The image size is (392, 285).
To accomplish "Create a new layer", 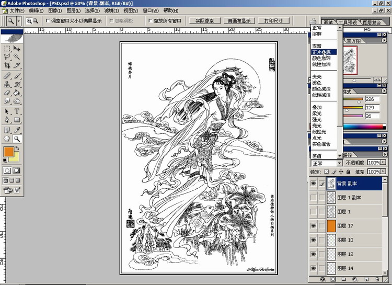I will [366, 279].
